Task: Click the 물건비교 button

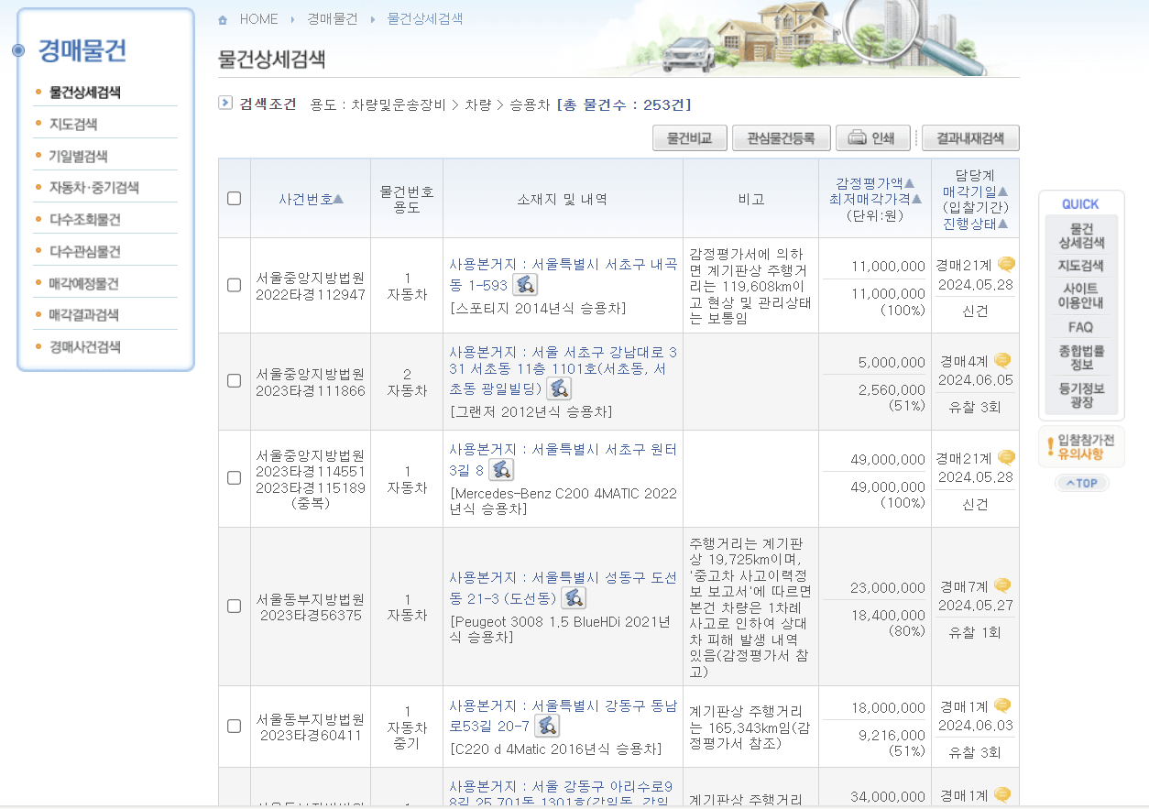Action: (x=689, y=137)
